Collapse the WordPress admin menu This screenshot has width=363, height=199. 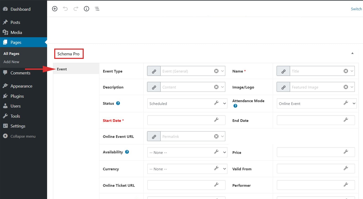click(x=23, y=136)
